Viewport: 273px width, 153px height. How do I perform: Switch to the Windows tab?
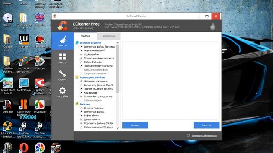[85, 36]
